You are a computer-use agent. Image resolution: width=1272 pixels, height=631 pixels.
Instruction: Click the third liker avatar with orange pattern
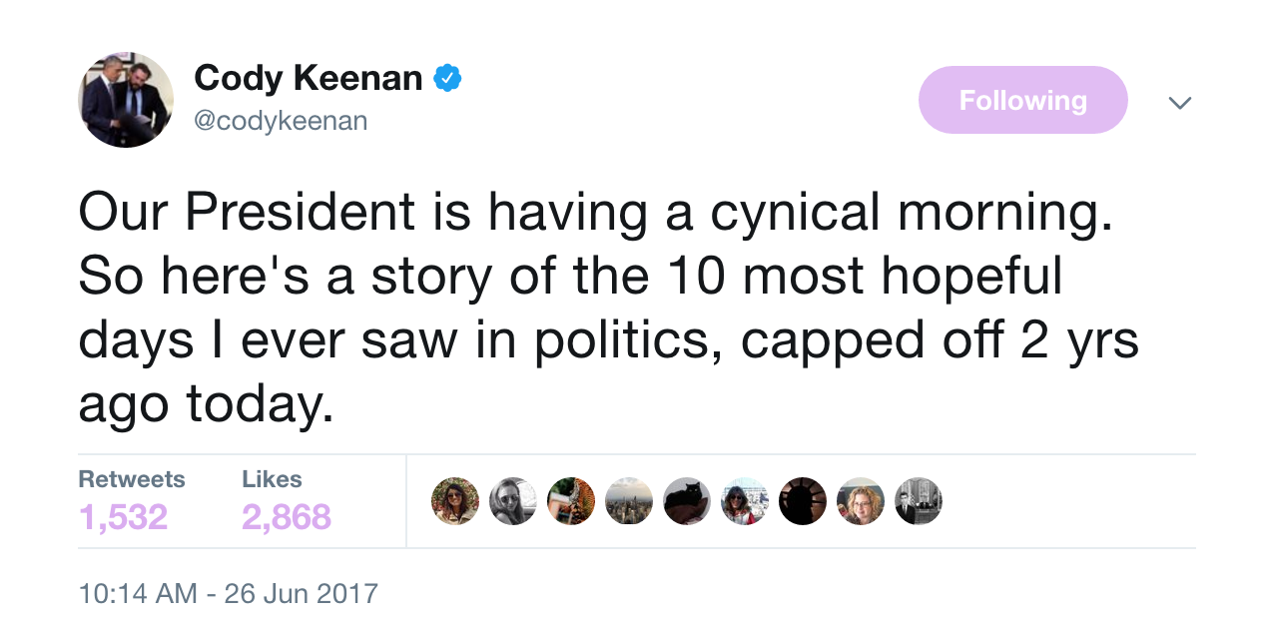click(x=571, y=501)
